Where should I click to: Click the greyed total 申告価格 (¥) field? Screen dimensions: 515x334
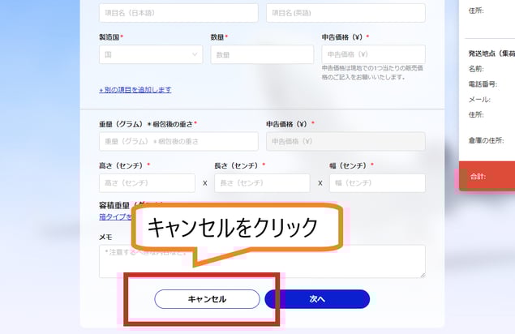345,142
